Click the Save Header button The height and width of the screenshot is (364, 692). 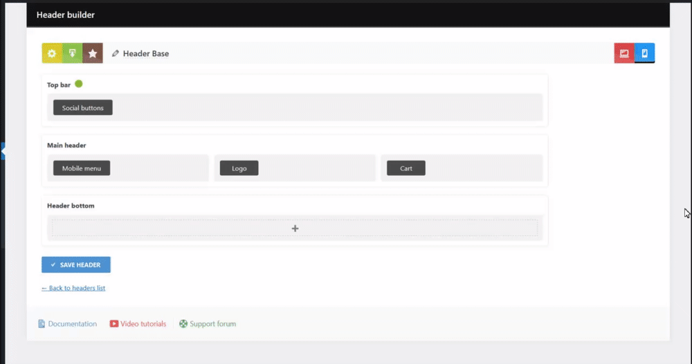(76, 265)
